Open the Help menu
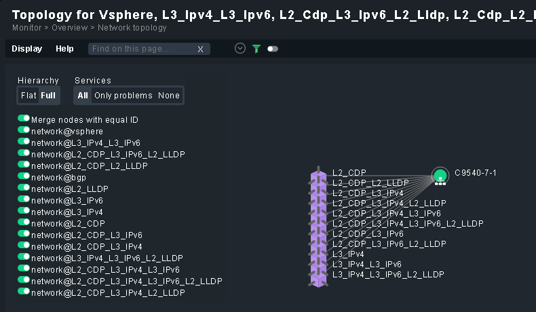 (64, 49)
